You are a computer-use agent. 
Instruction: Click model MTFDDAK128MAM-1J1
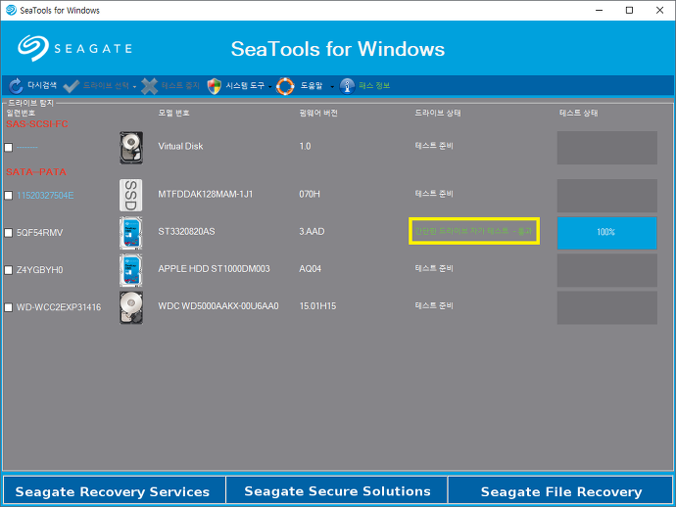(x=205, y=194)
